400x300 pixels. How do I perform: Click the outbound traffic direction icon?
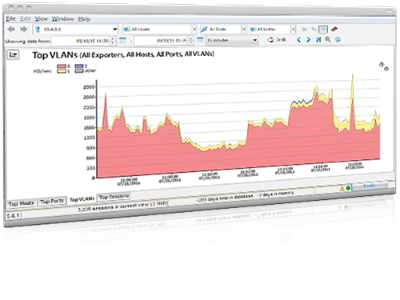coord(314,29)
